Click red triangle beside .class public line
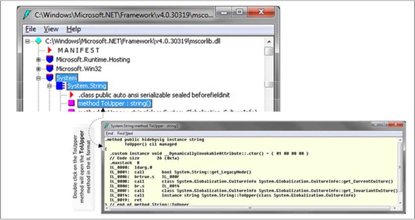 71,95
